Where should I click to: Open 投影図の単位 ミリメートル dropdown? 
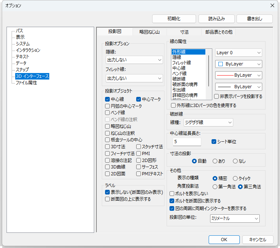pyautogui.click(x=234, y=218)
